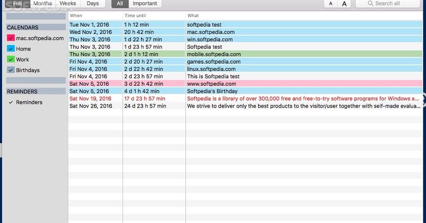Select the All filter segment
This screenshot has width=426, height=223.
coord(120,4)
